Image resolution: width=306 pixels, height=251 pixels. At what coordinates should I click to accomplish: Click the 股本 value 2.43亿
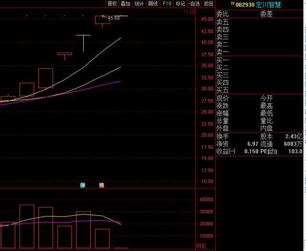click(294, 136)
